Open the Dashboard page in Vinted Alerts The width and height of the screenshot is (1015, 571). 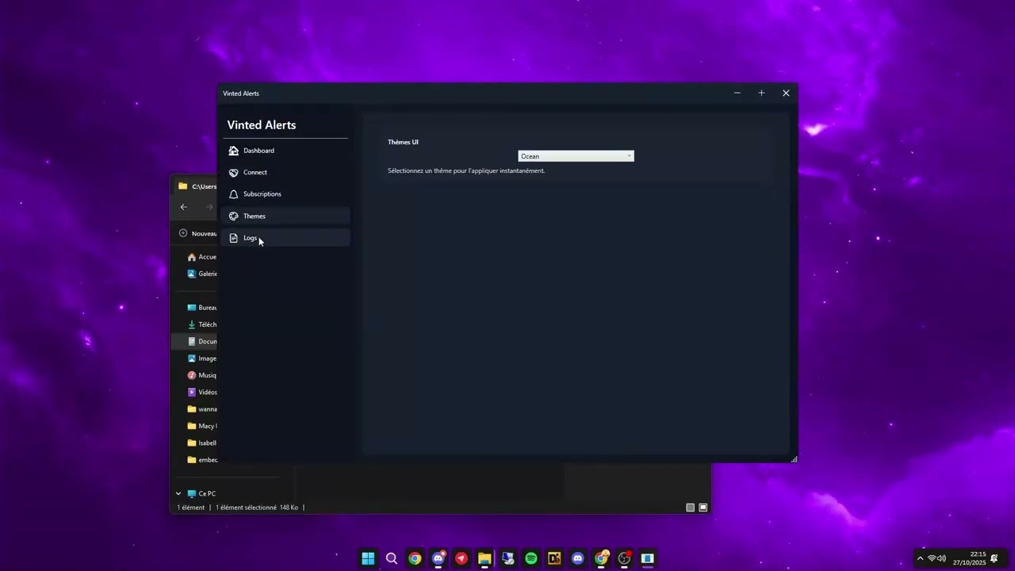285,151
